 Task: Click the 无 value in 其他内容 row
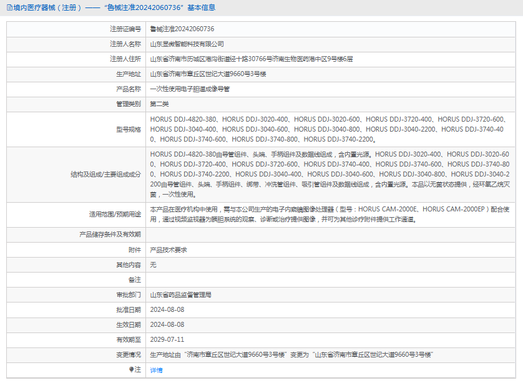(153, 265)
